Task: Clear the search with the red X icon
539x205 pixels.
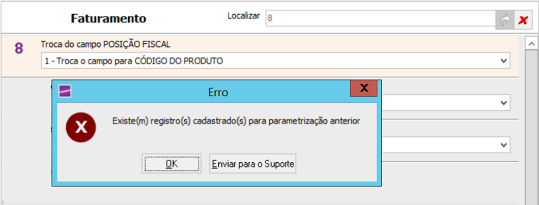Action: tap(522, 20)
